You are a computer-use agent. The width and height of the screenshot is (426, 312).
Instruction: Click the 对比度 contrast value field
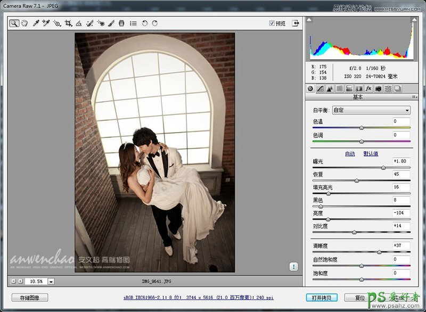pos(401,226)
